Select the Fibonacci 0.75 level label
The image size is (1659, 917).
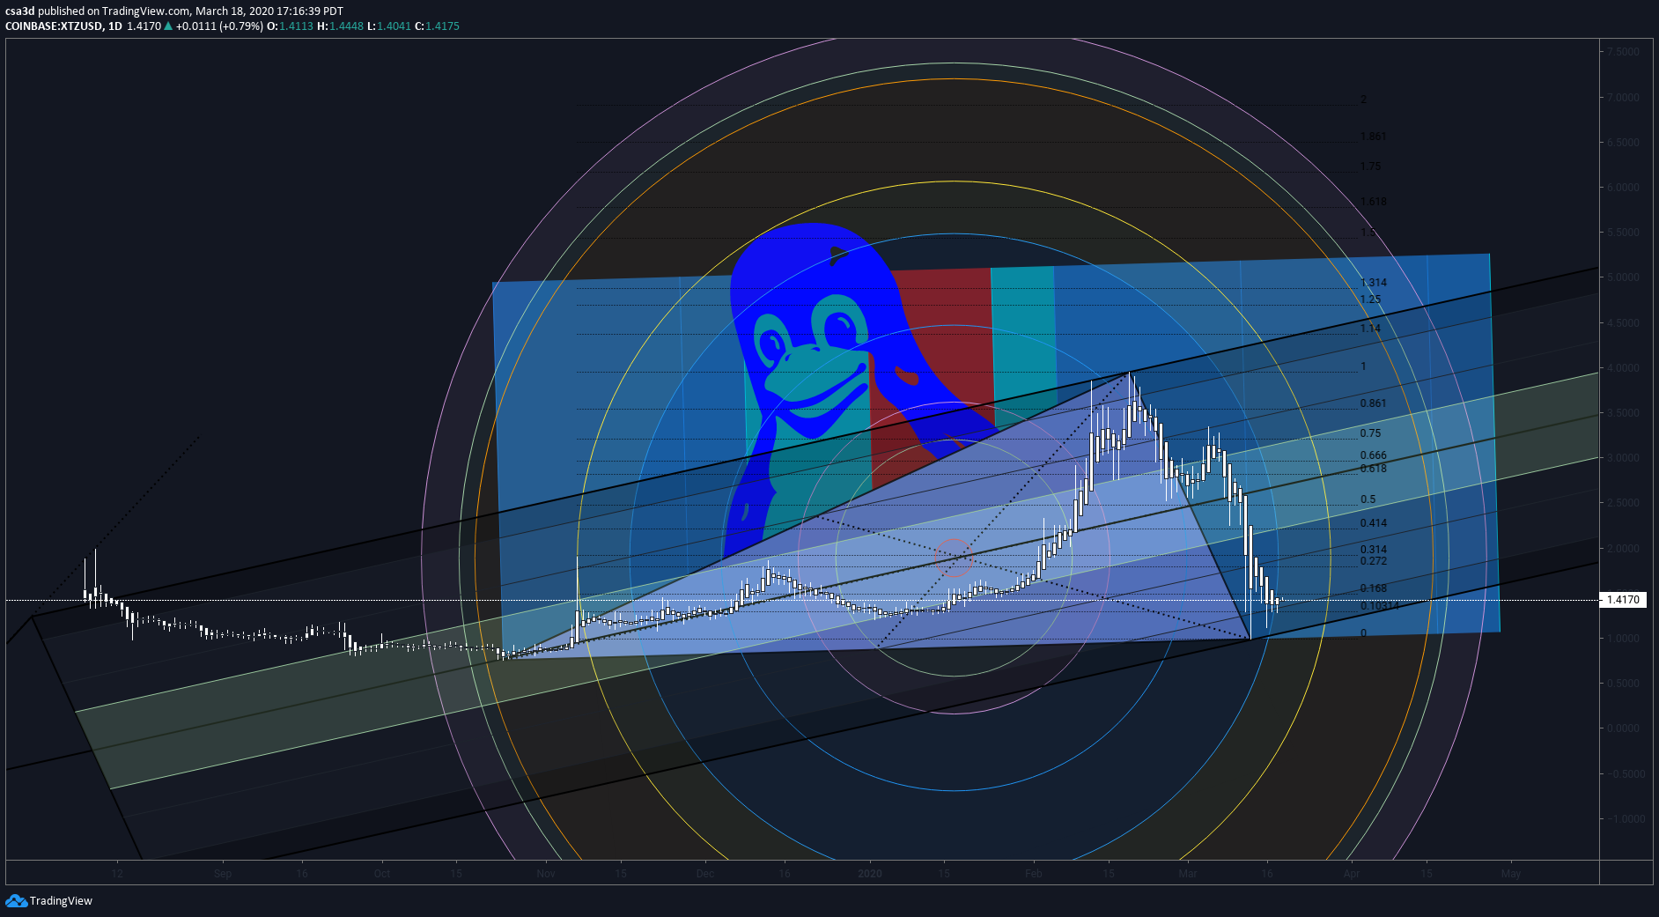1370,433
